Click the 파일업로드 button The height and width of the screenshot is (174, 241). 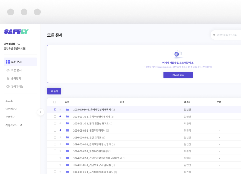click(178, 75)
